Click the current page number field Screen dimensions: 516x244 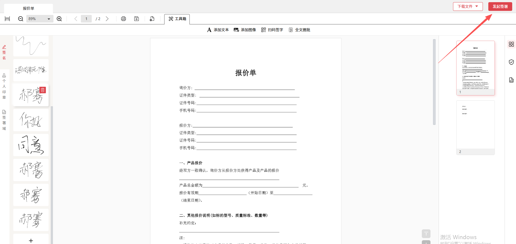point(86,19)
